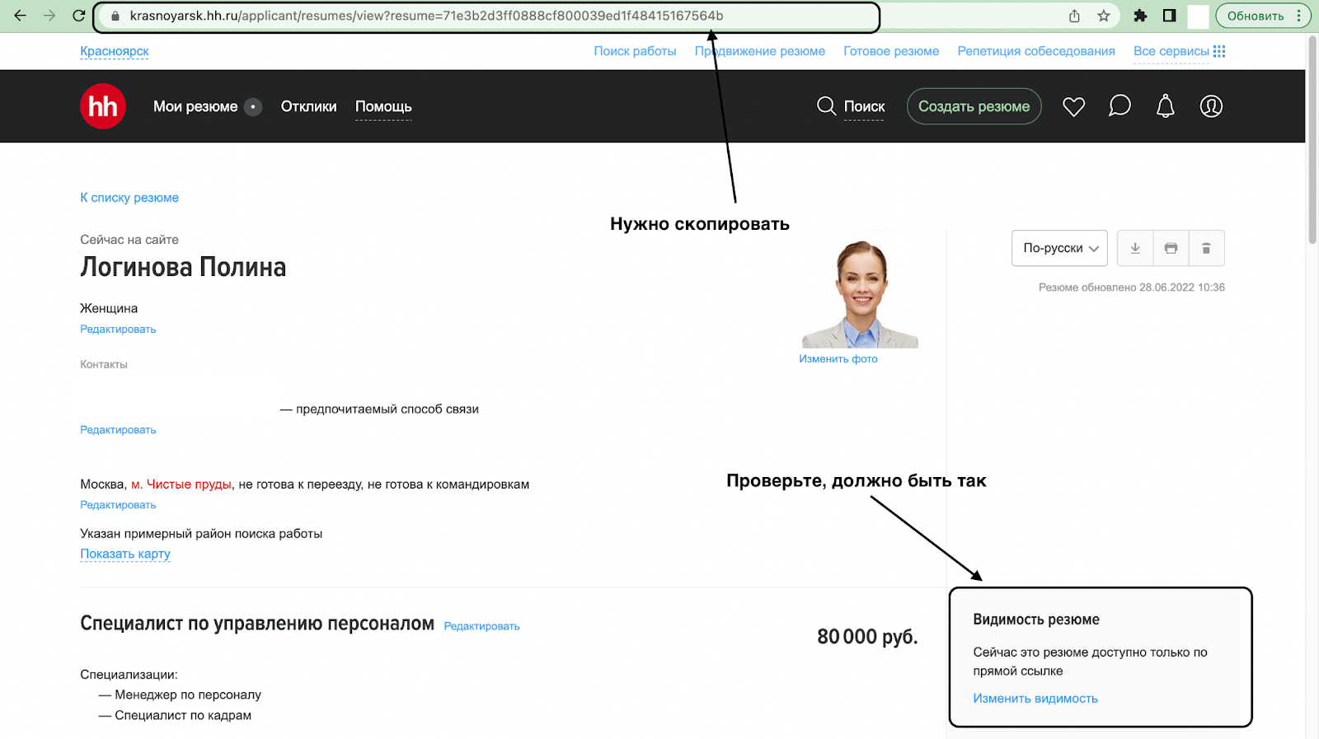Expand Все сервисы services menu
1319x739 pixels.
(1179, 51)
